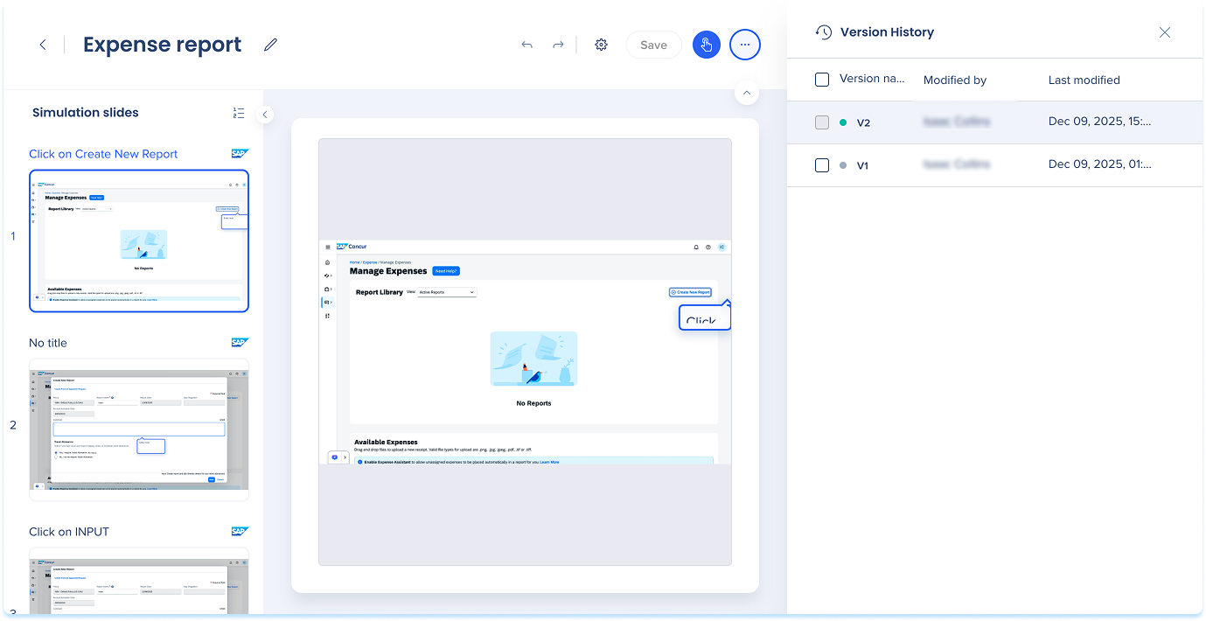Toggle the select-all versions checkbox
The height and width of the screenshot is (621, 1206).
coord(822,80)
